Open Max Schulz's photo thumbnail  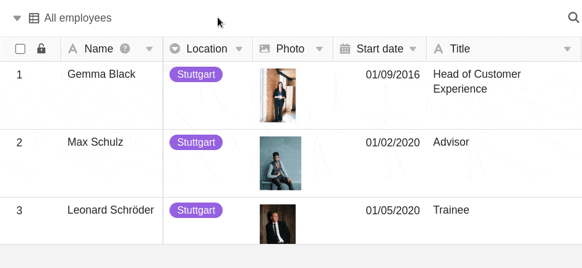[280, 163]
